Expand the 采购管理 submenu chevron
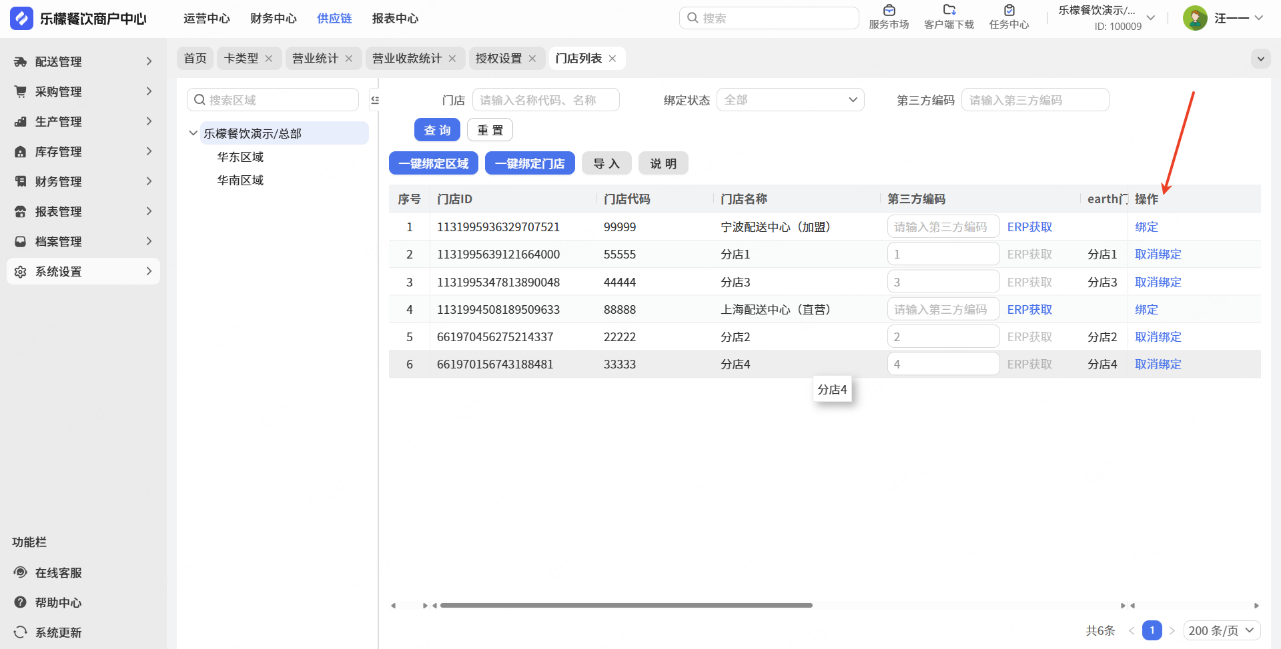Viewport: 1281px width, 649px height. coord(149,91)
